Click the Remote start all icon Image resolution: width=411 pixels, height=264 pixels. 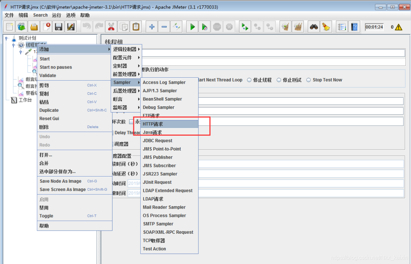245,27
